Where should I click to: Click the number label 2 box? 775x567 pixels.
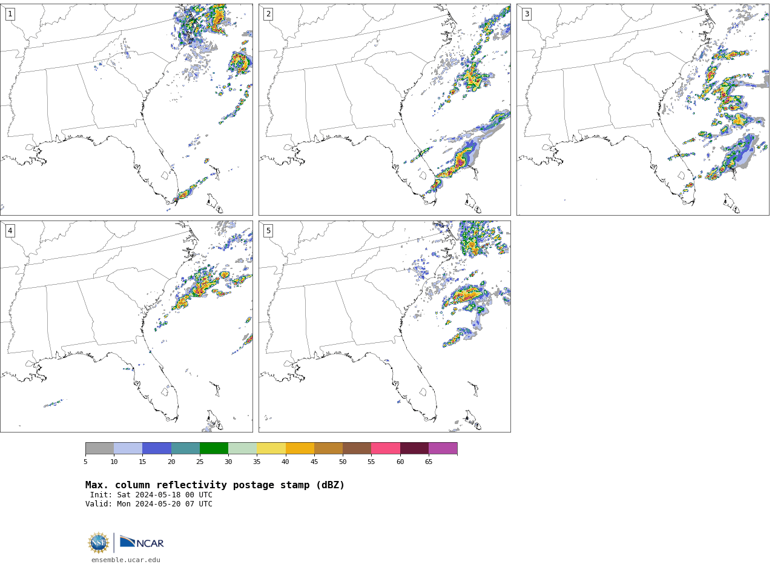[x=268, y=14]
